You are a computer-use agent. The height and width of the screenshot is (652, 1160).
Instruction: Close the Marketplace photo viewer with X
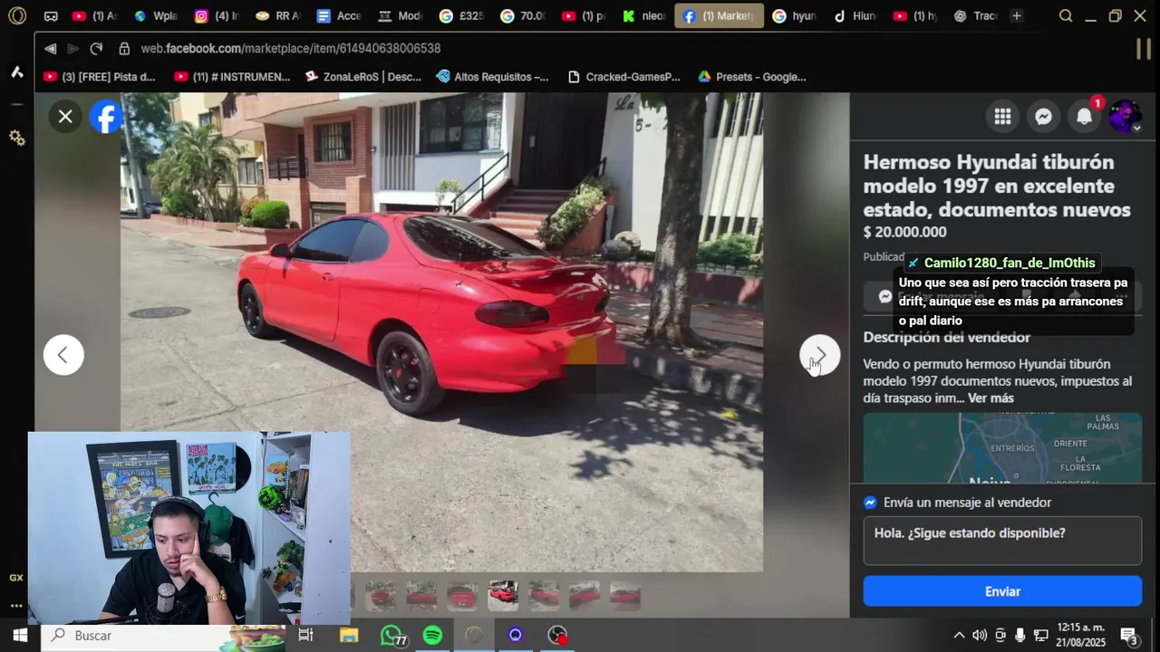pos(65,116)
